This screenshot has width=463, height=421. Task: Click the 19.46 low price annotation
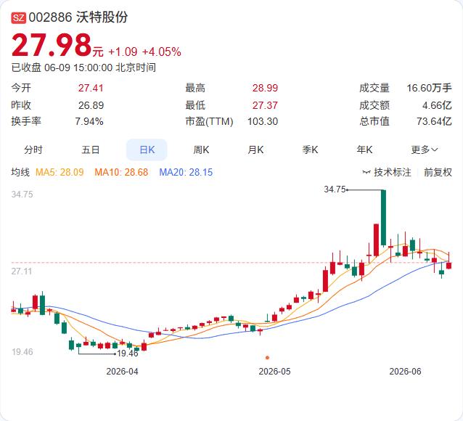click(128, 353)
